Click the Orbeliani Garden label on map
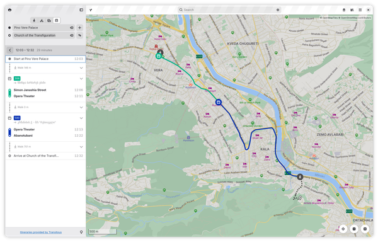The image size is (378, 242). pyautogui.click(x=253, y=126)
